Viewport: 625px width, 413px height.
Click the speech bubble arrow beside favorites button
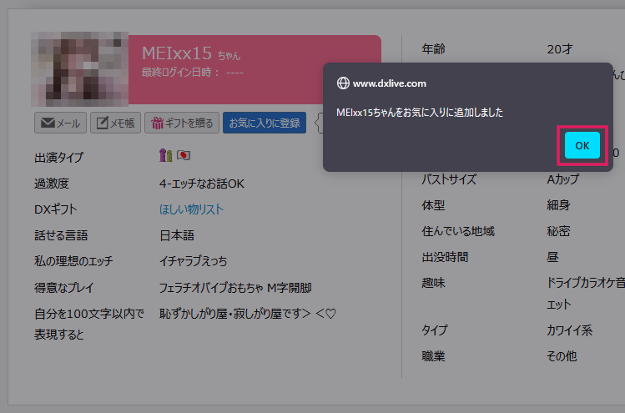click(x=319, y=123)
